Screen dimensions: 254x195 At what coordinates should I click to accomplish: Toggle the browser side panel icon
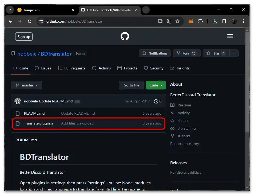(224, 21)
